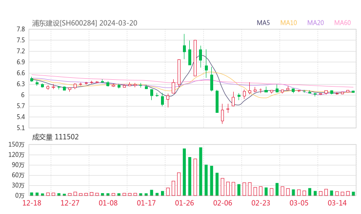
Task: Click the 02-23 date label
Action: [261, 203]
